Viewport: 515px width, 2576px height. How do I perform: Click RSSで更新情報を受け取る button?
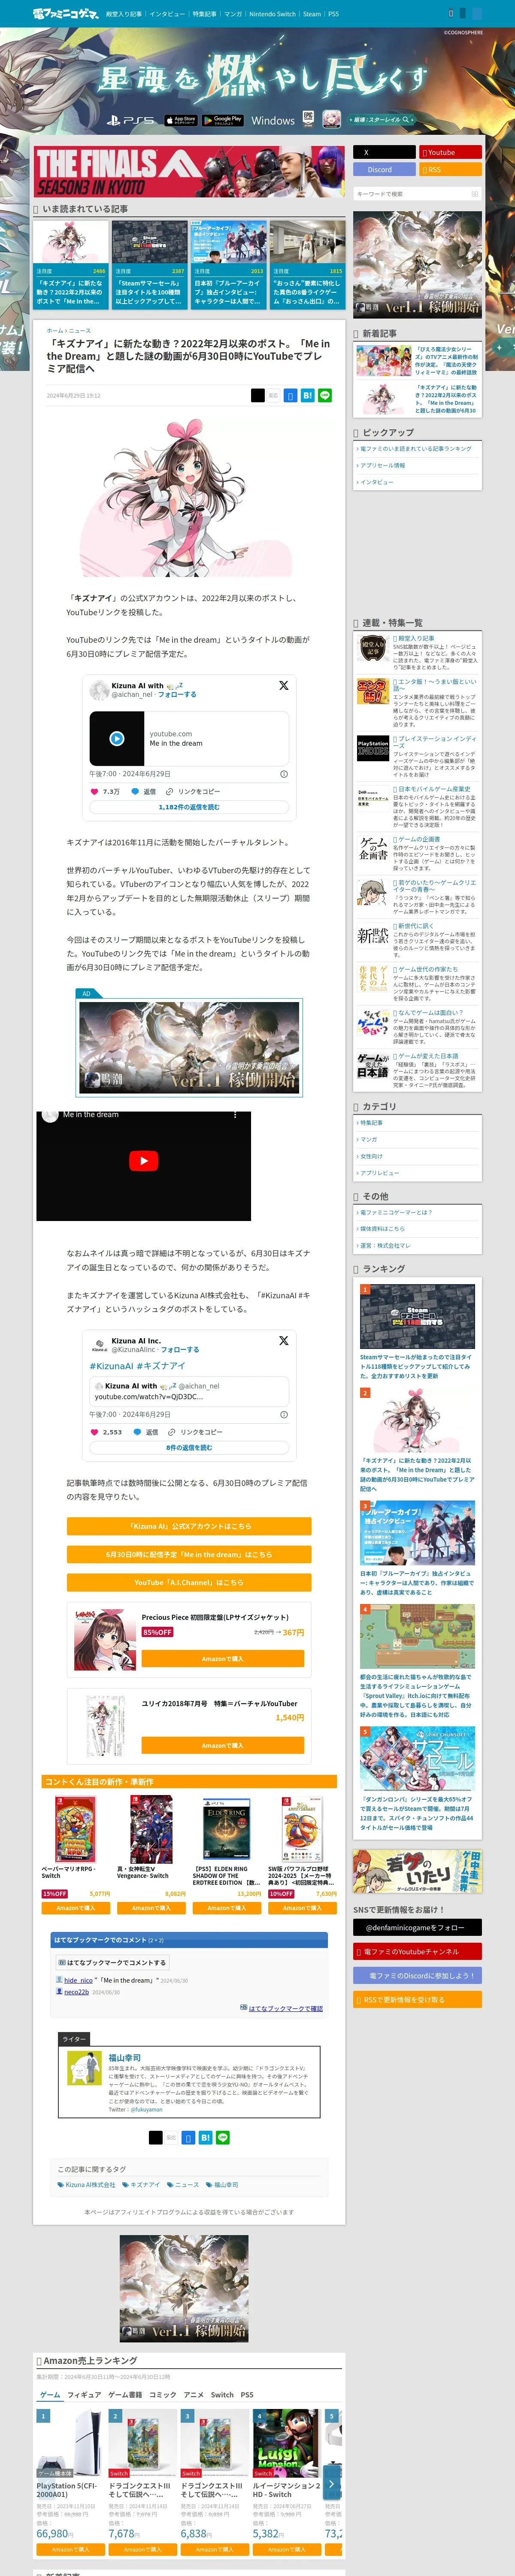pos(417,2000)
